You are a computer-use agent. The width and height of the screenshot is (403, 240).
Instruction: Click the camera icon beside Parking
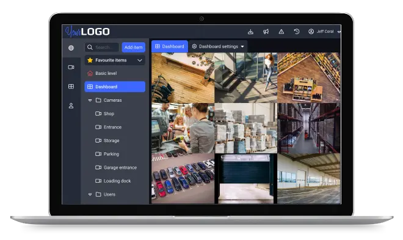(98, 154)
